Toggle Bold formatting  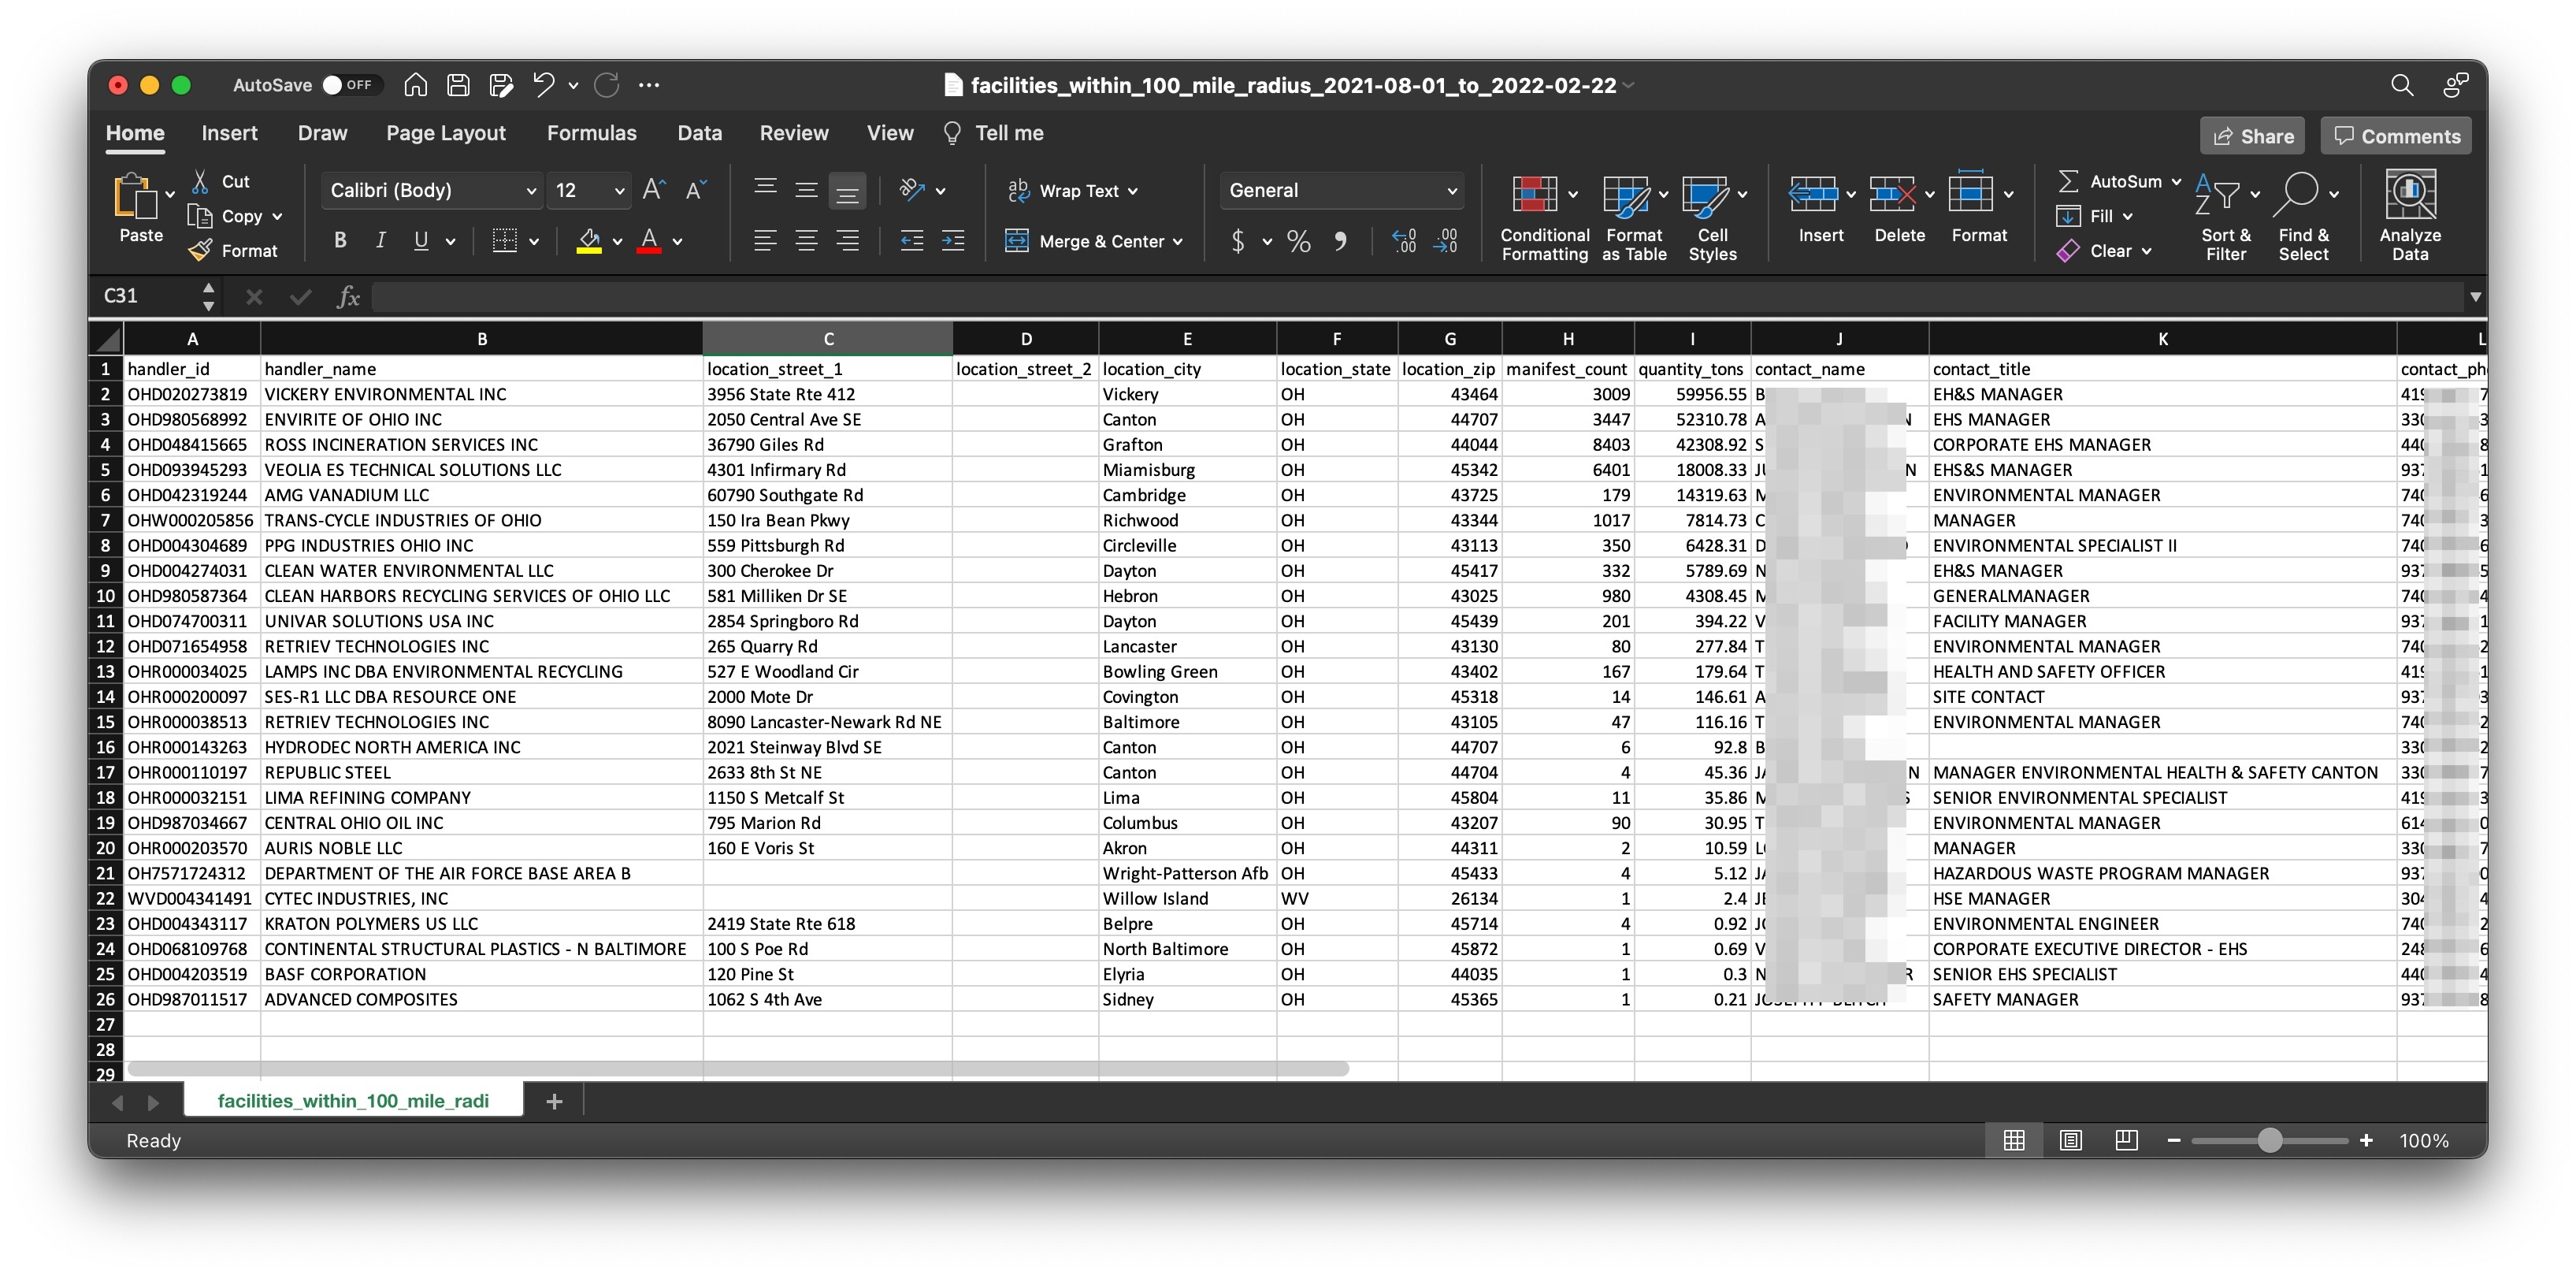pyautogui.click(x=340, y=241)
